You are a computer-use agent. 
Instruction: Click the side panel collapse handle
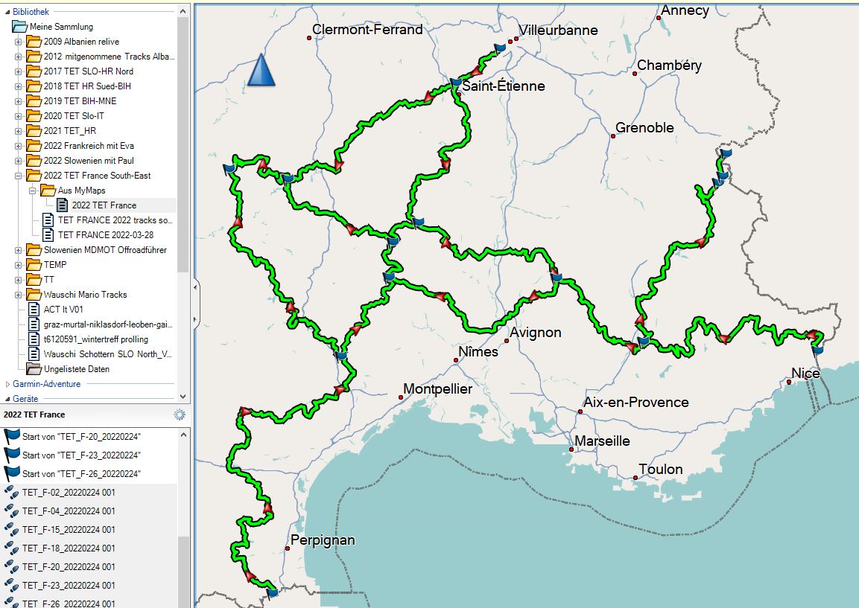196,286
